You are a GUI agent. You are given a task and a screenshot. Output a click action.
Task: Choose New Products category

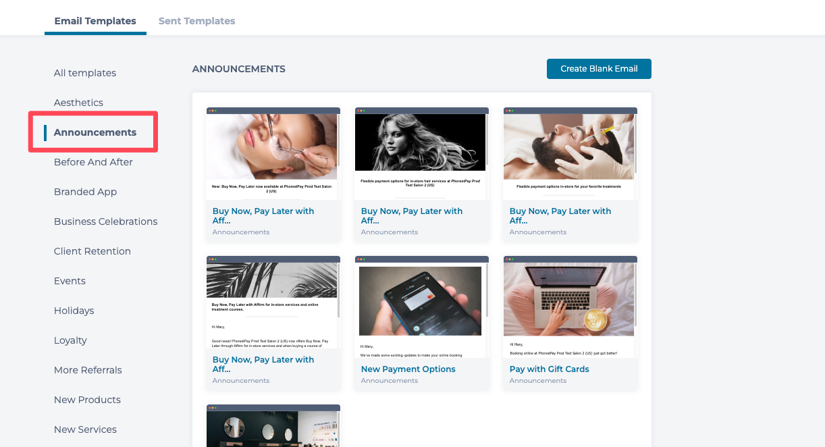87,400
